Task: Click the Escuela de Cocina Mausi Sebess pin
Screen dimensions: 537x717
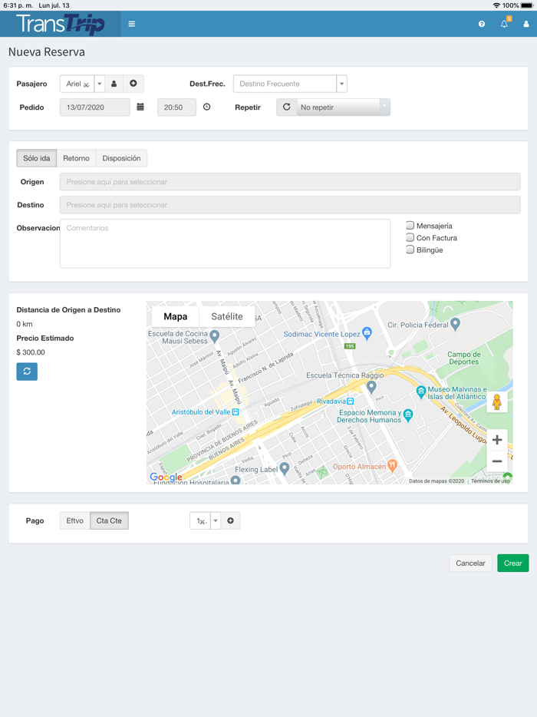Action: (x=214, y=336)
